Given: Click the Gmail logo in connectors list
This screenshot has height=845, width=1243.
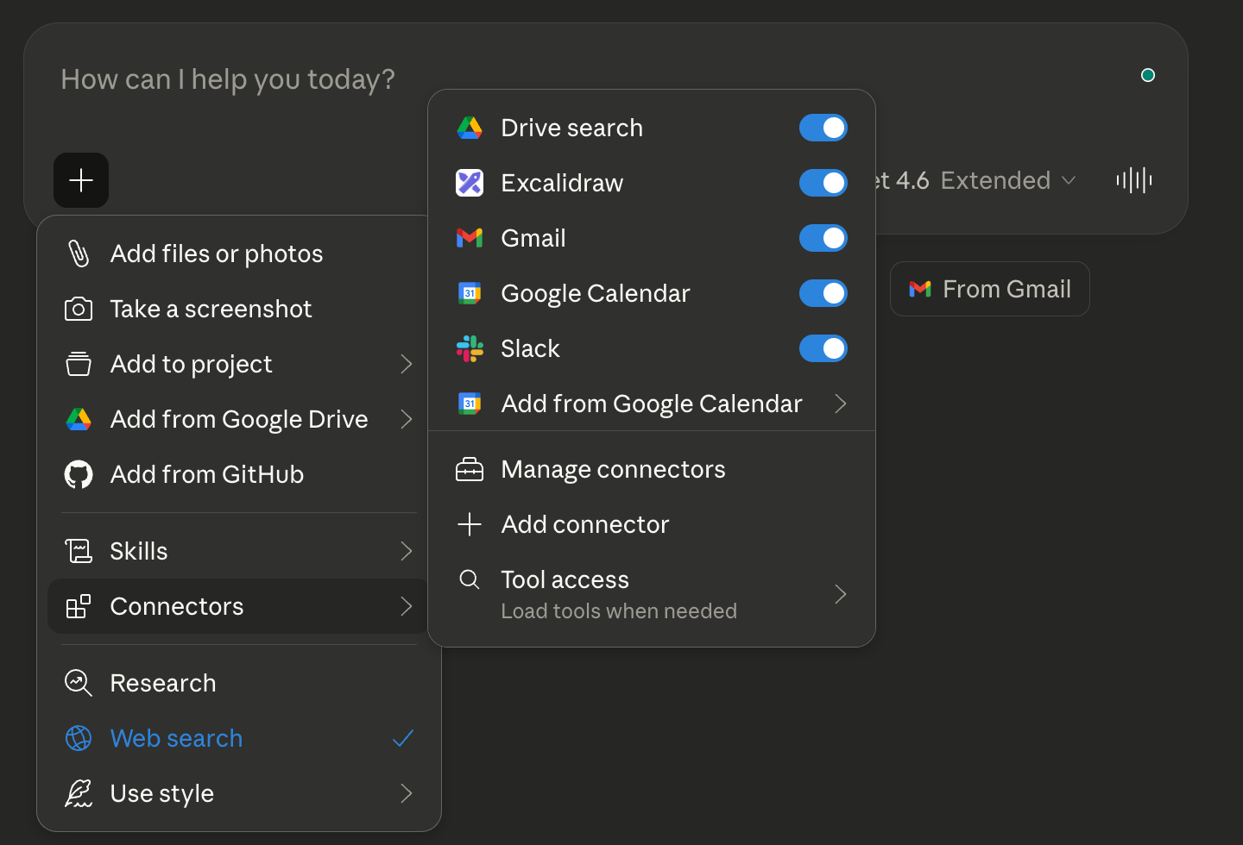Looking at the screenshot, I should point(470,238).
